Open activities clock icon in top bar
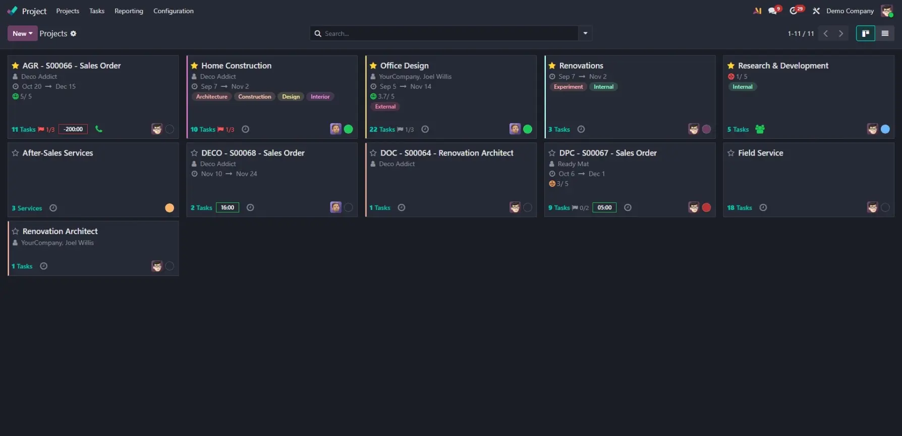The height and width of the screenshot is (436, 902). [794, 11]
